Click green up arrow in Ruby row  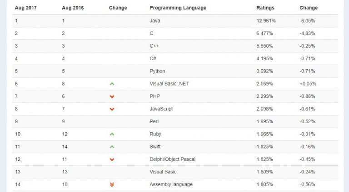[x=112, y=134]
